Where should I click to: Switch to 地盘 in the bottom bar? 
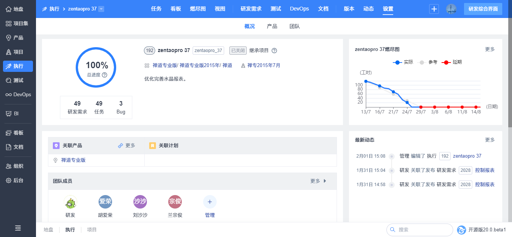[x=48, y=230]
